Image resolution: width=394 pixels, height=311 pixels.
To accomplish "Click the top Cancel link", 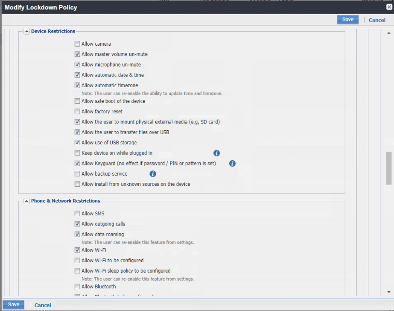I will point(377,20).
